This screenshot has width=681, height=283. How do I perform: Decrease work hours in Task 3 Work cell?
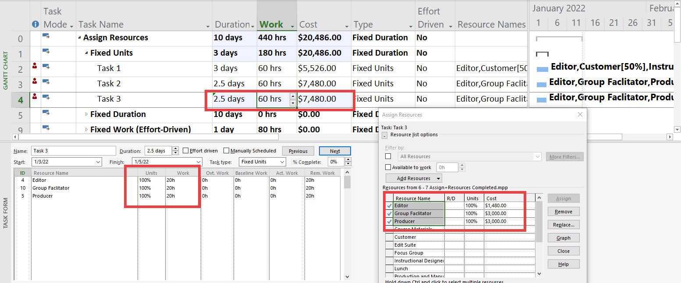pos(293,103)
